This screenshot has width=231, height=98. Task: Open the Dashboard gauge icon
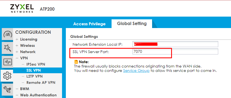tap(7, 35)
